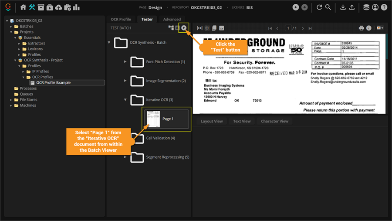392x221 pixels.
Task: Click the Design tools icon in top bar
Action: (32, 7)
